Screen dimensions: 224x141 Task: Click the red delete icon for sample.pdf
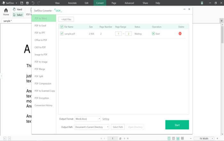click(x=180, y=34)
